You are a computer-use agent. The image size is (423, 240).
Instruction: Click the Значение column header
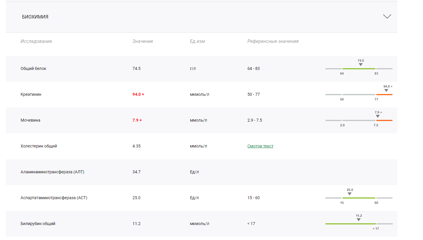[x=142, y=41]
